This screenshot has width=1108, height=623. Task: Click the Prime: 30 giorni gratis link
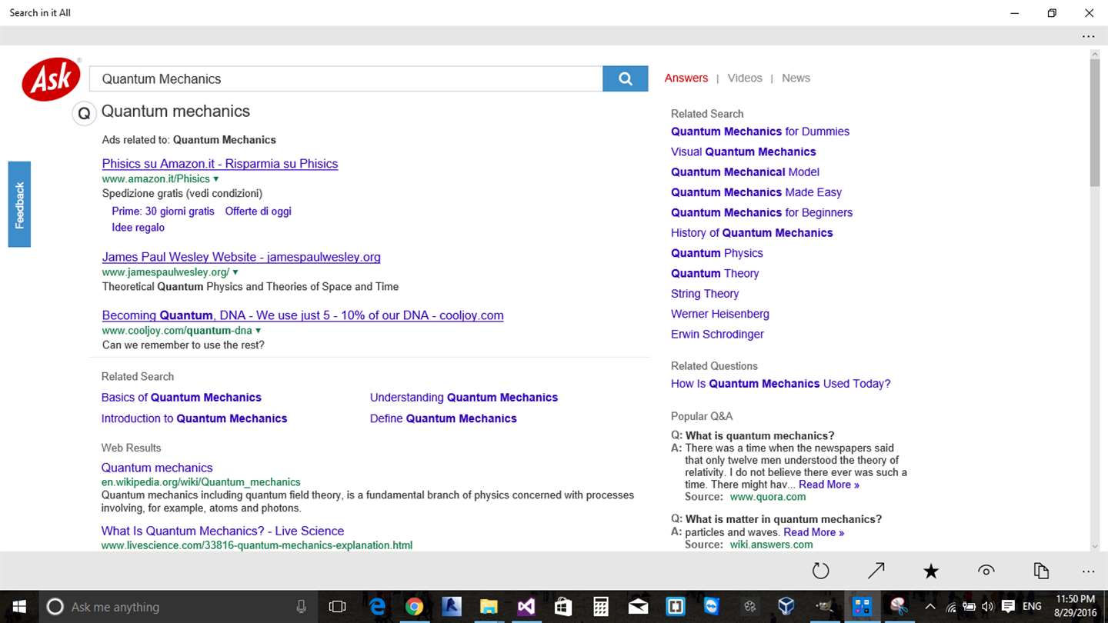point(163,212)
